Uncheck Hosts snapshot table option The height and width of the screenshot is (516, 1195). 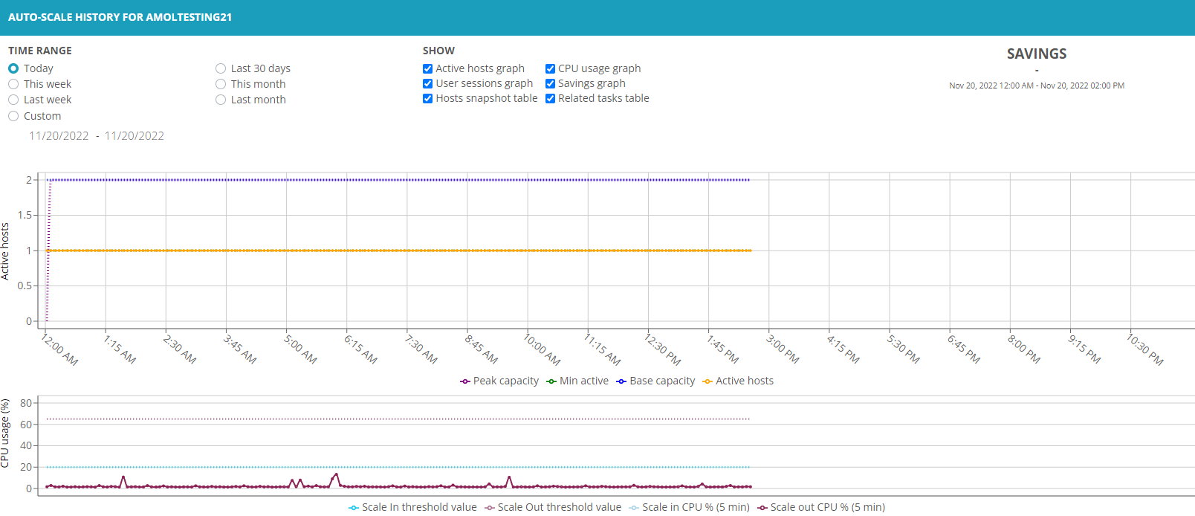point(428,99)
